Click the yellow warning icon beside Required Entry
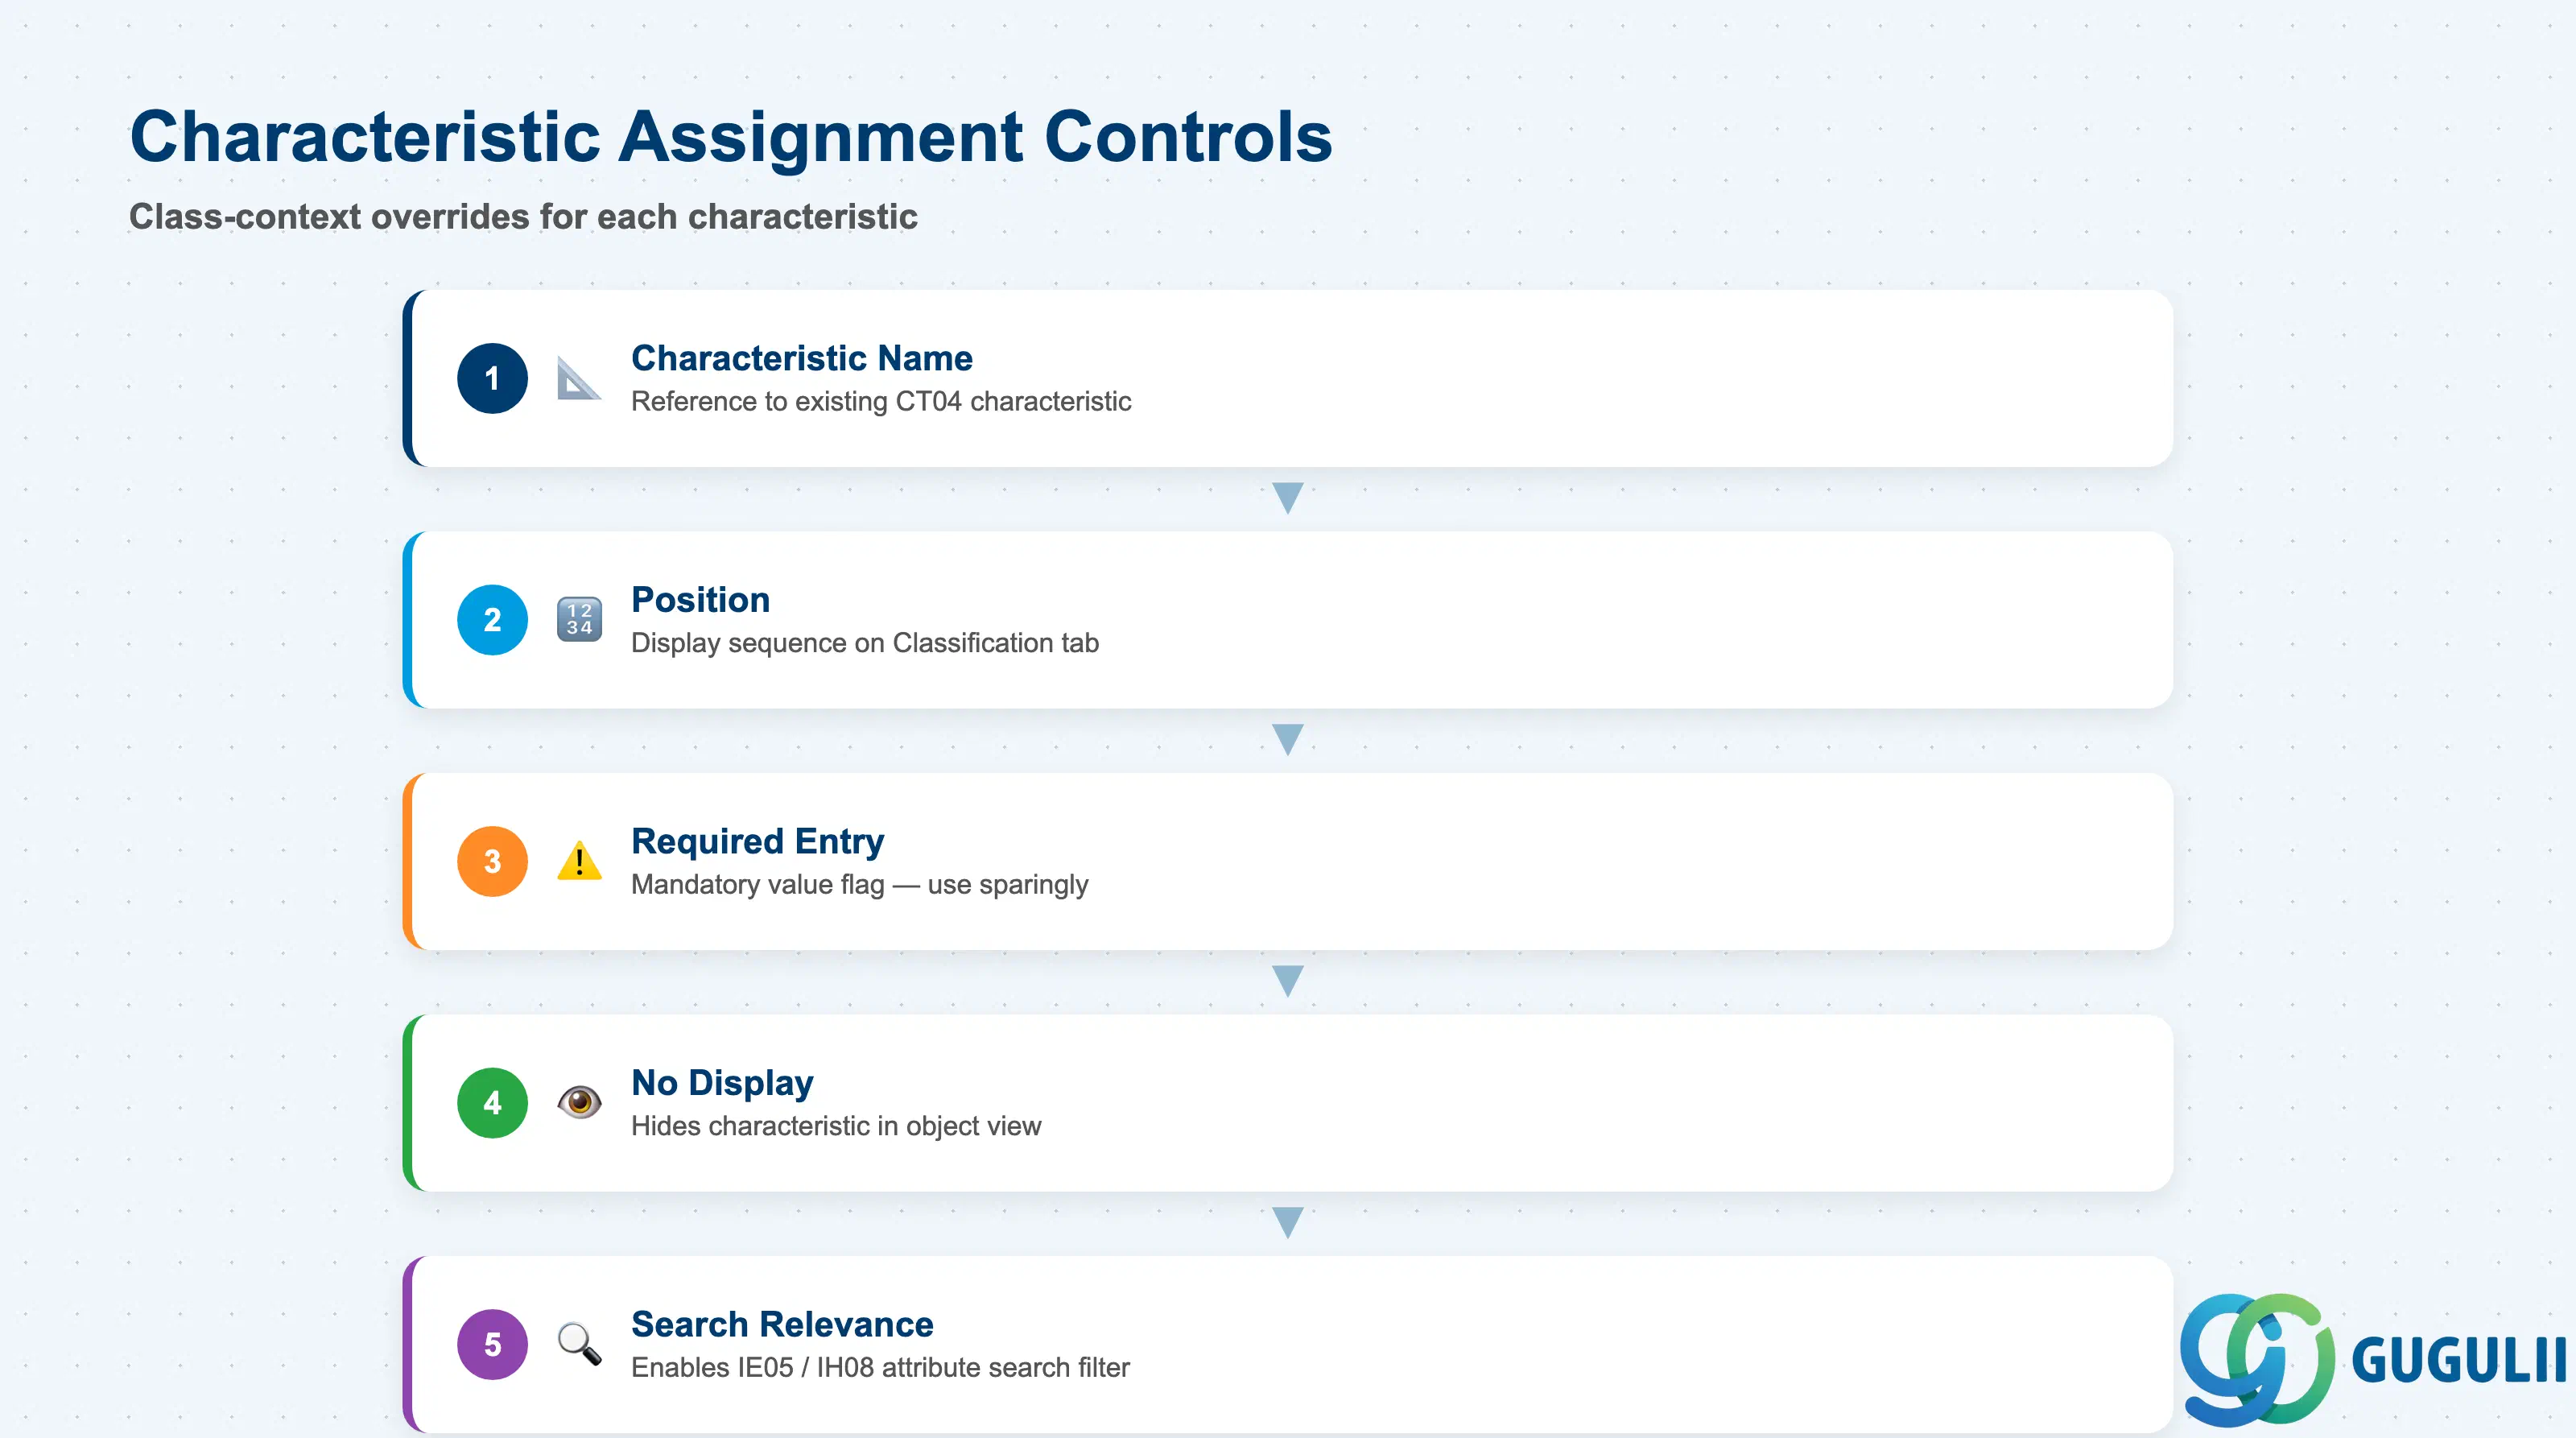Viewport: 2576px width, 1438px height. [579, 861]
